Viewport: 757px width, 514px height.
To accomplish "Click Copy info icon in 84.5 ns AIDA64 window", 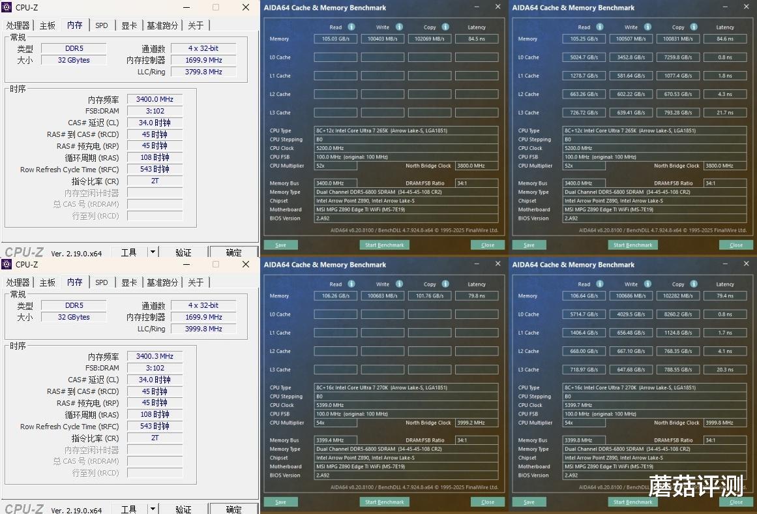I will tap(445, 27).
